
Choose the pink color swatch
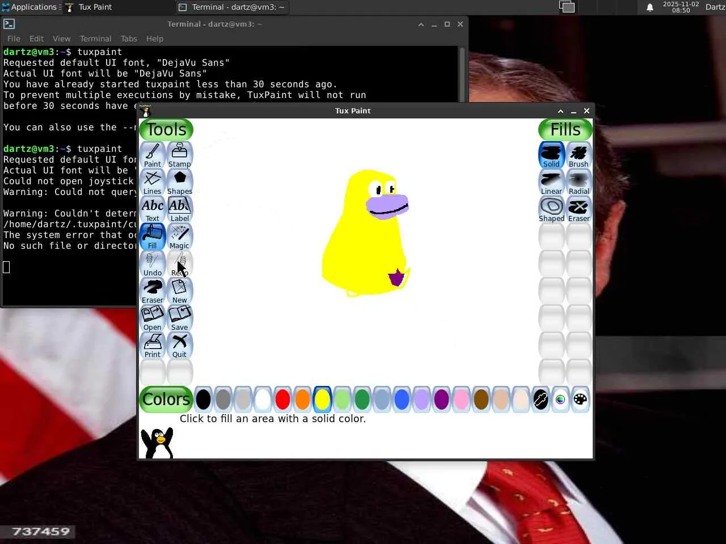[461, 399]
